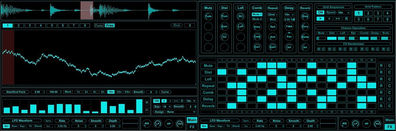Click the Decy knob under Reverb
396x131 pixels.
click(x=305, y=26)
